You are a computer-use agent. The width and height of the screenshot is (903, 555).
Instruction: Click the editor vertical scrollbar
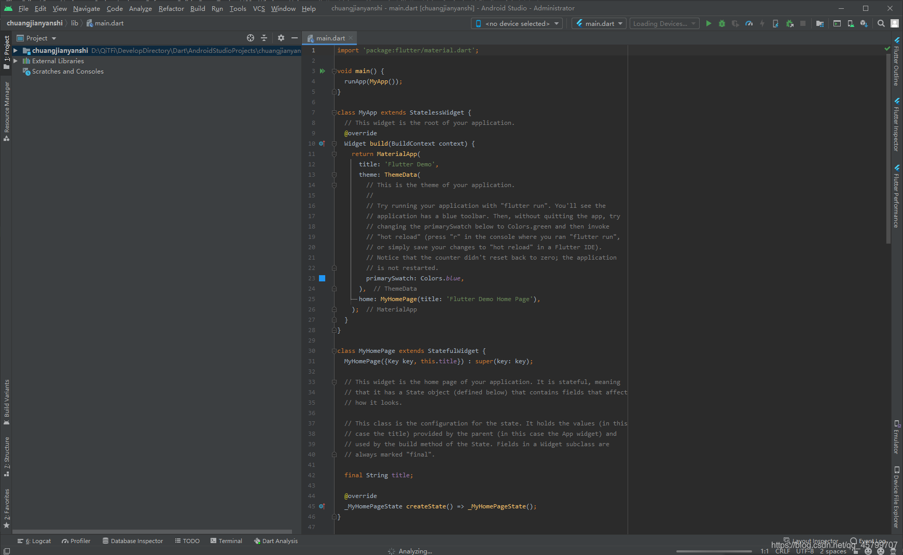click(x=888, y=148)
